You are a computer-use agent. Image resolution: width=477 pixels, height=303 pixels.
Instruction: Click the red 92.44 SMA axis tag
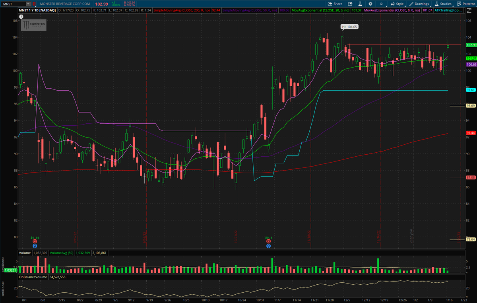[471, 133]
